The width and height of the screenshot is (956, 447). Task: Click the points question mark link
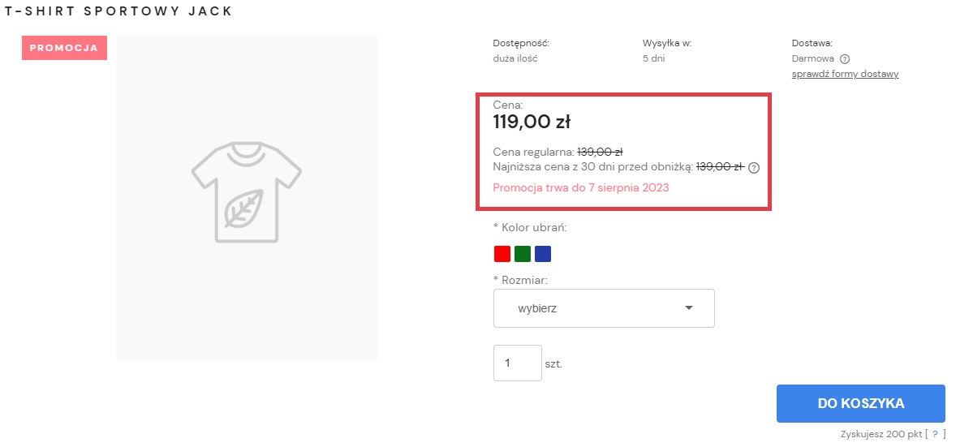935,434
